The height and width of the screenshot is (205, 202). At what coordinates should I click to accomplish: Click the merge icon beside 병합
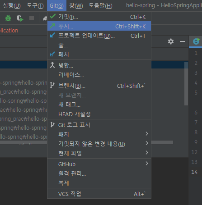[52, 65]
